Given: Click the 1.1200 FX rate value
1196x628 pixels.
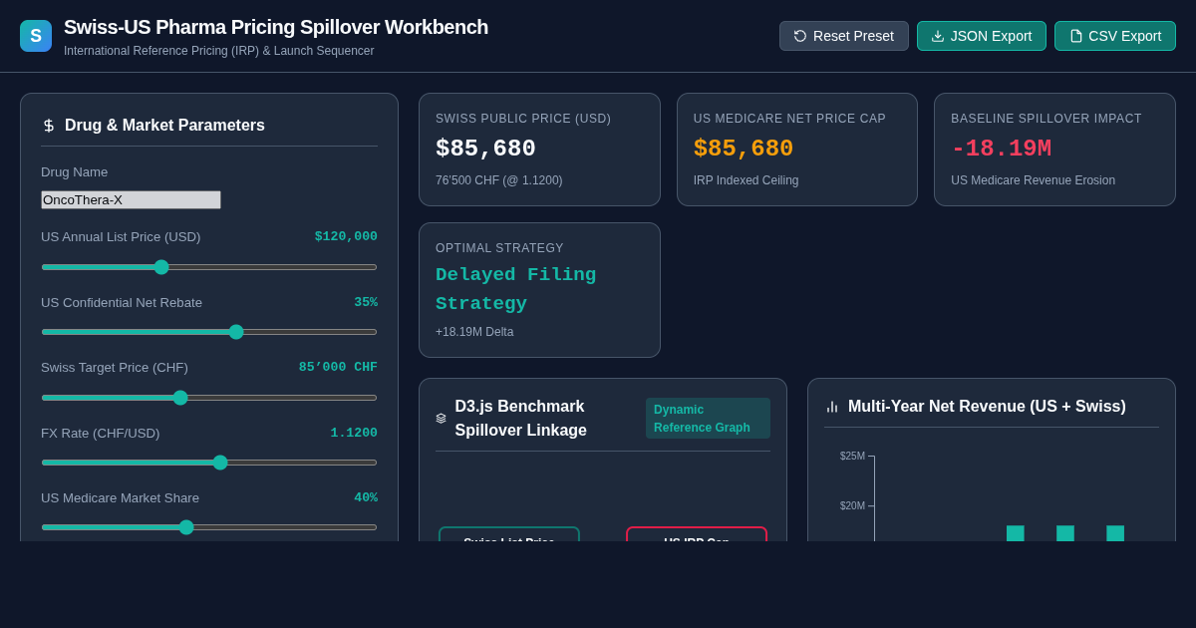Looking at the screenshot, I should (x=354, y=433).
